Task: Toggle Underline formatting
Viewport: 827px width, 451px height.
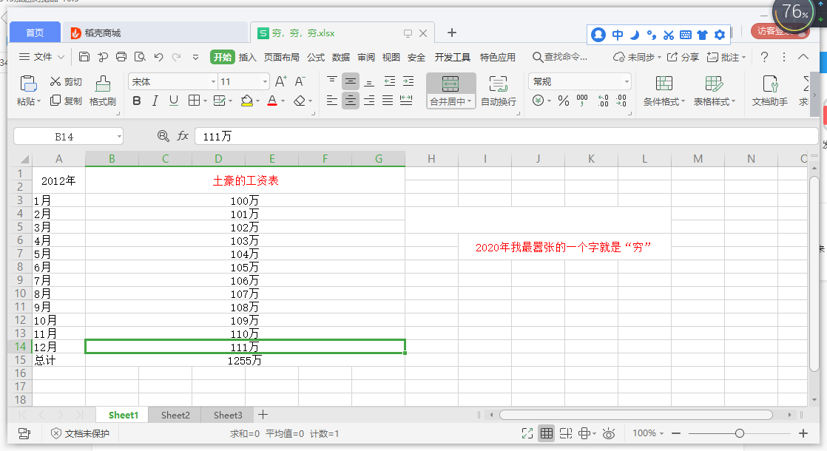Action: [x=174, y=101]
